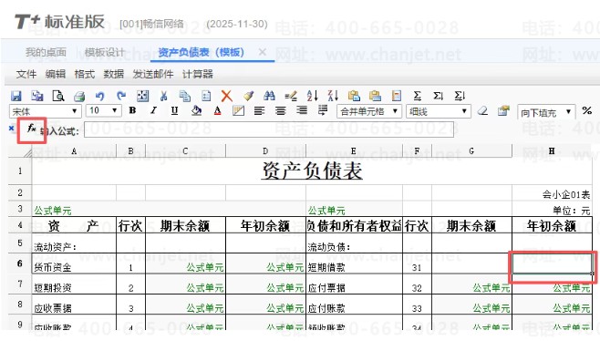Open the 编辑 menu
The height and width of the screenshot is (341, 600).
click(x=55, y=74)
